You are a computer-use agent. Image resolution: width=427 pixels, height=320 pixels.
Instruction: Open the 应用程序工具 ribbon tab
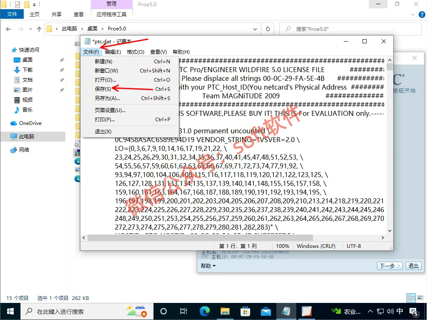(112, 14)
